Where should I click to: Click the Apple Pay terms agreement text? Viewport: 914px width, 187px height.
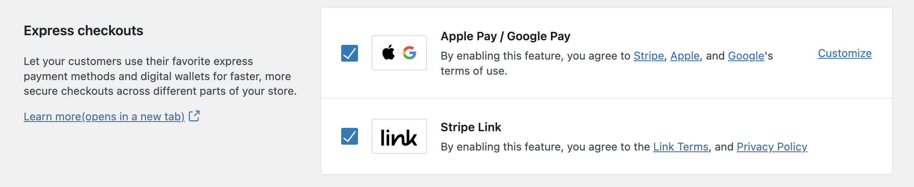point(535,56)
